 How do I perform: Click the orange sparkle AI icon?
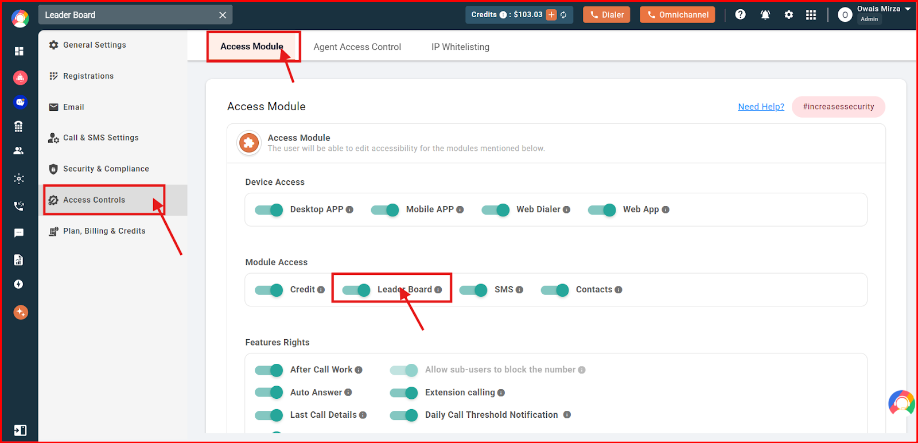click(21, 312)
